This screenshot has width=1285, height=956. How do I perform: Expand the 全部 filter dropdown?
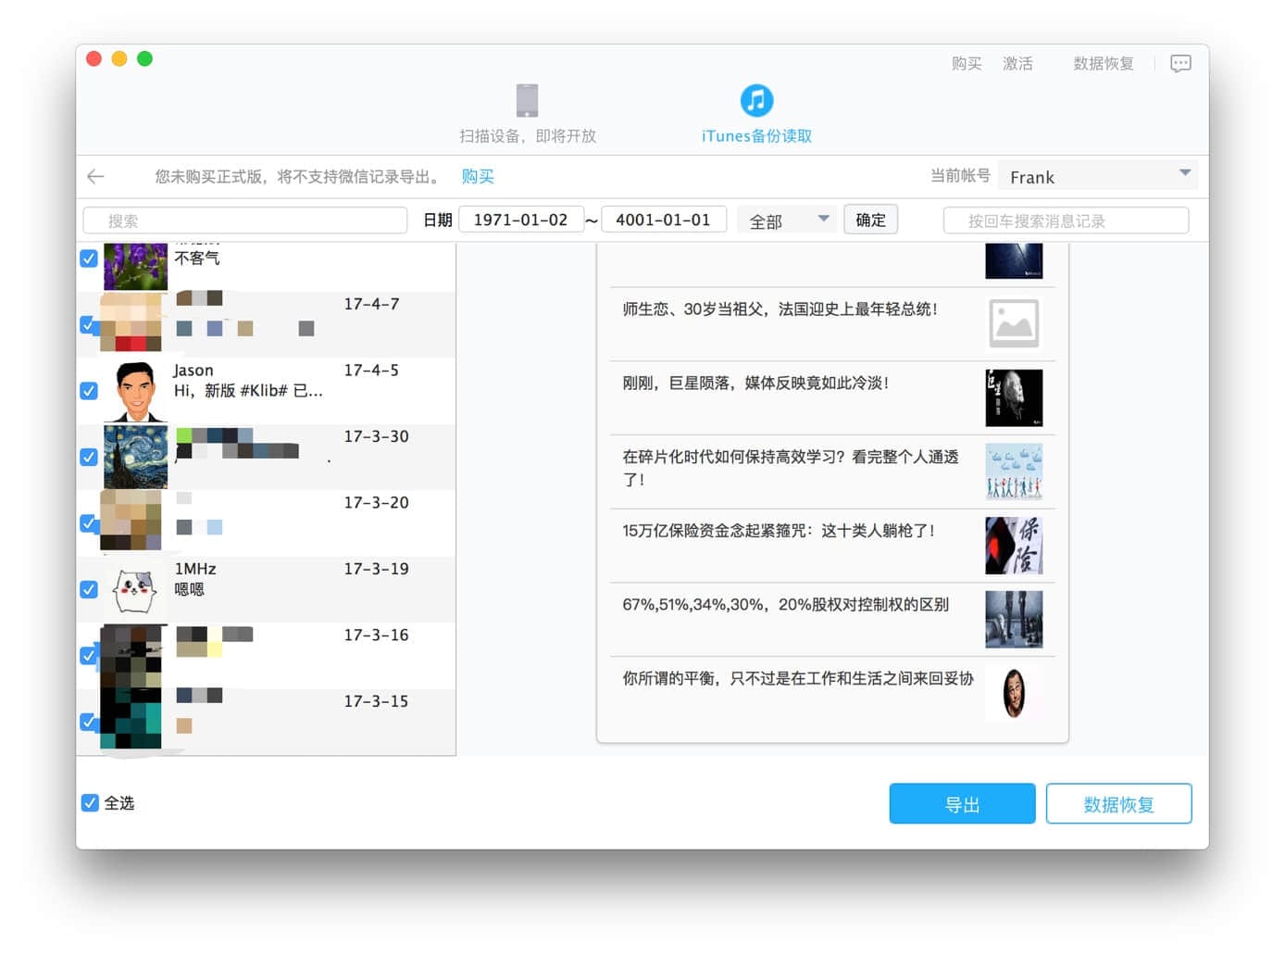coord(788,220)
